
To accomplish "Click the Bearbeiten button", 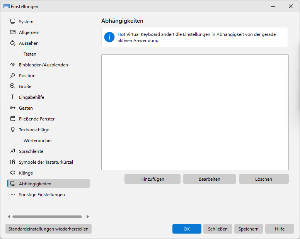I will [210, 179].
